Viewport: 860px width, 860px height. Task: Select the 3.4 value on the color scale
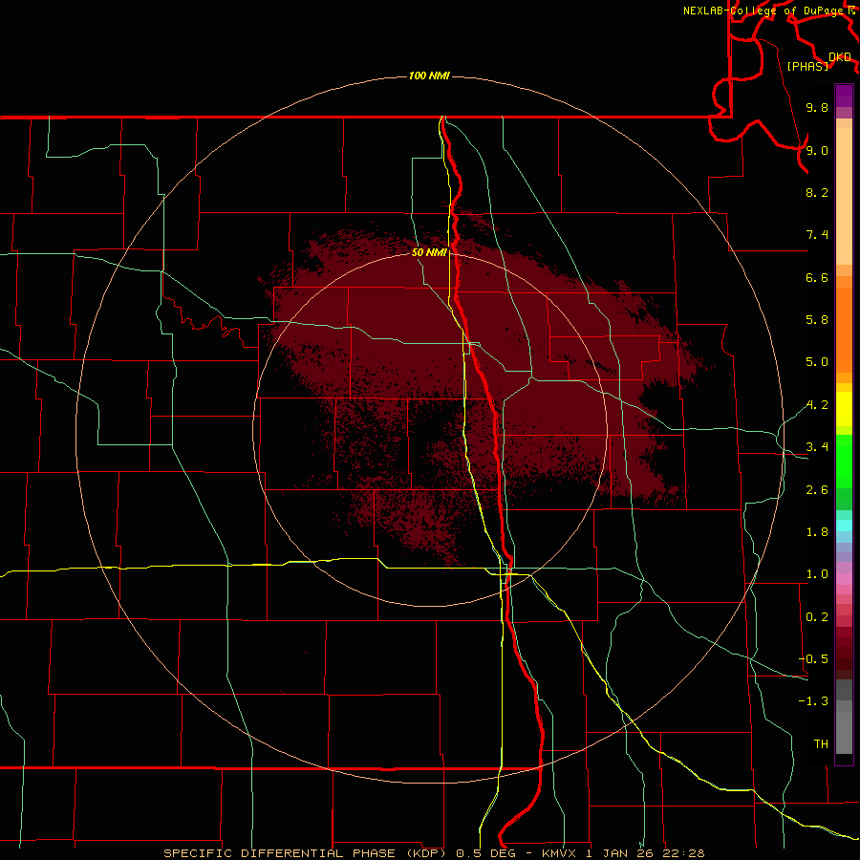coord(817,447)
